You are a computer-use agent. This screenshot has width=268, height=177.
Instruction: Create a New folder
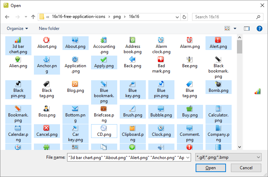click(x=49, y=29)
